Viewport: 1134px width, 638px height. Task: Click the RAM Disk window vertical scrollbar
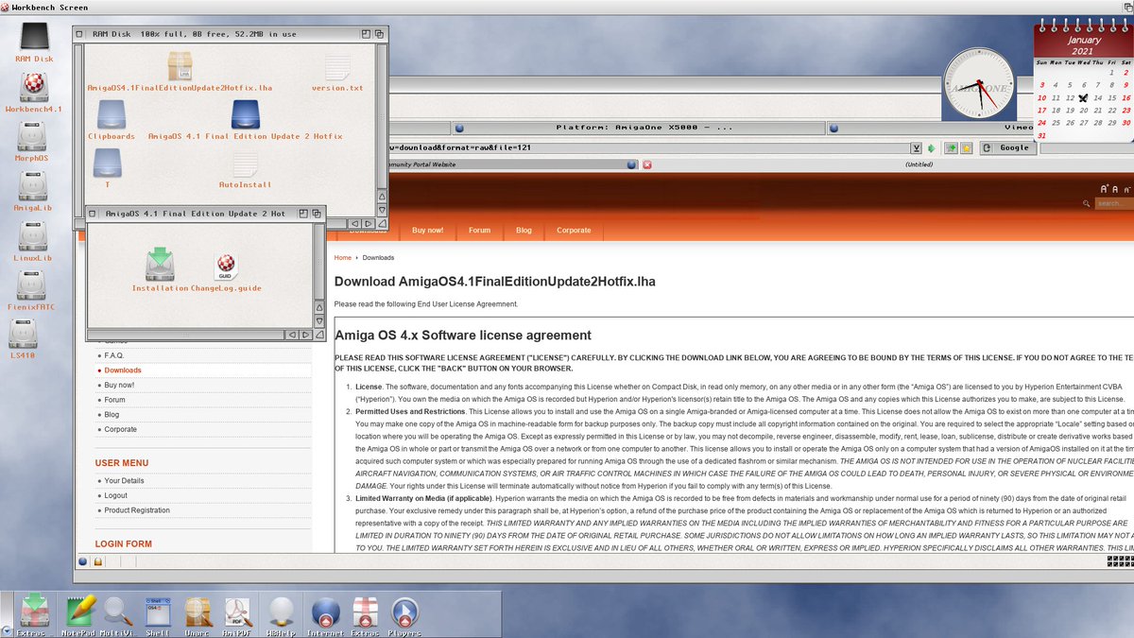381,115
